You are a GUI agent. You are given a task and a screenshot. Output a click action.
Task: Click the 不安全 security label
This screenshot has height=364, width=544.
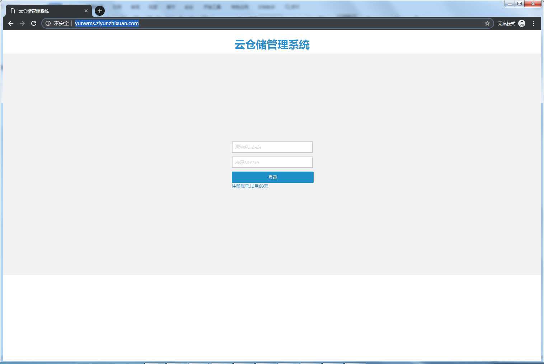61,23
